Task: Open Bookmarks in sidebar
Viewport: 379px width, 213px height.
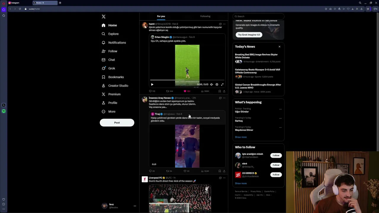Action: click(113, 77)
